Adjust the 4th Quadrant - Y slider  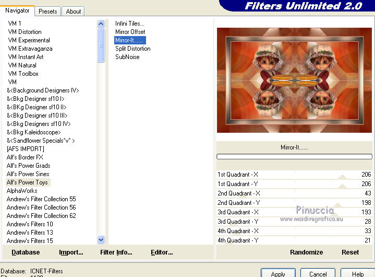[294, 240]
